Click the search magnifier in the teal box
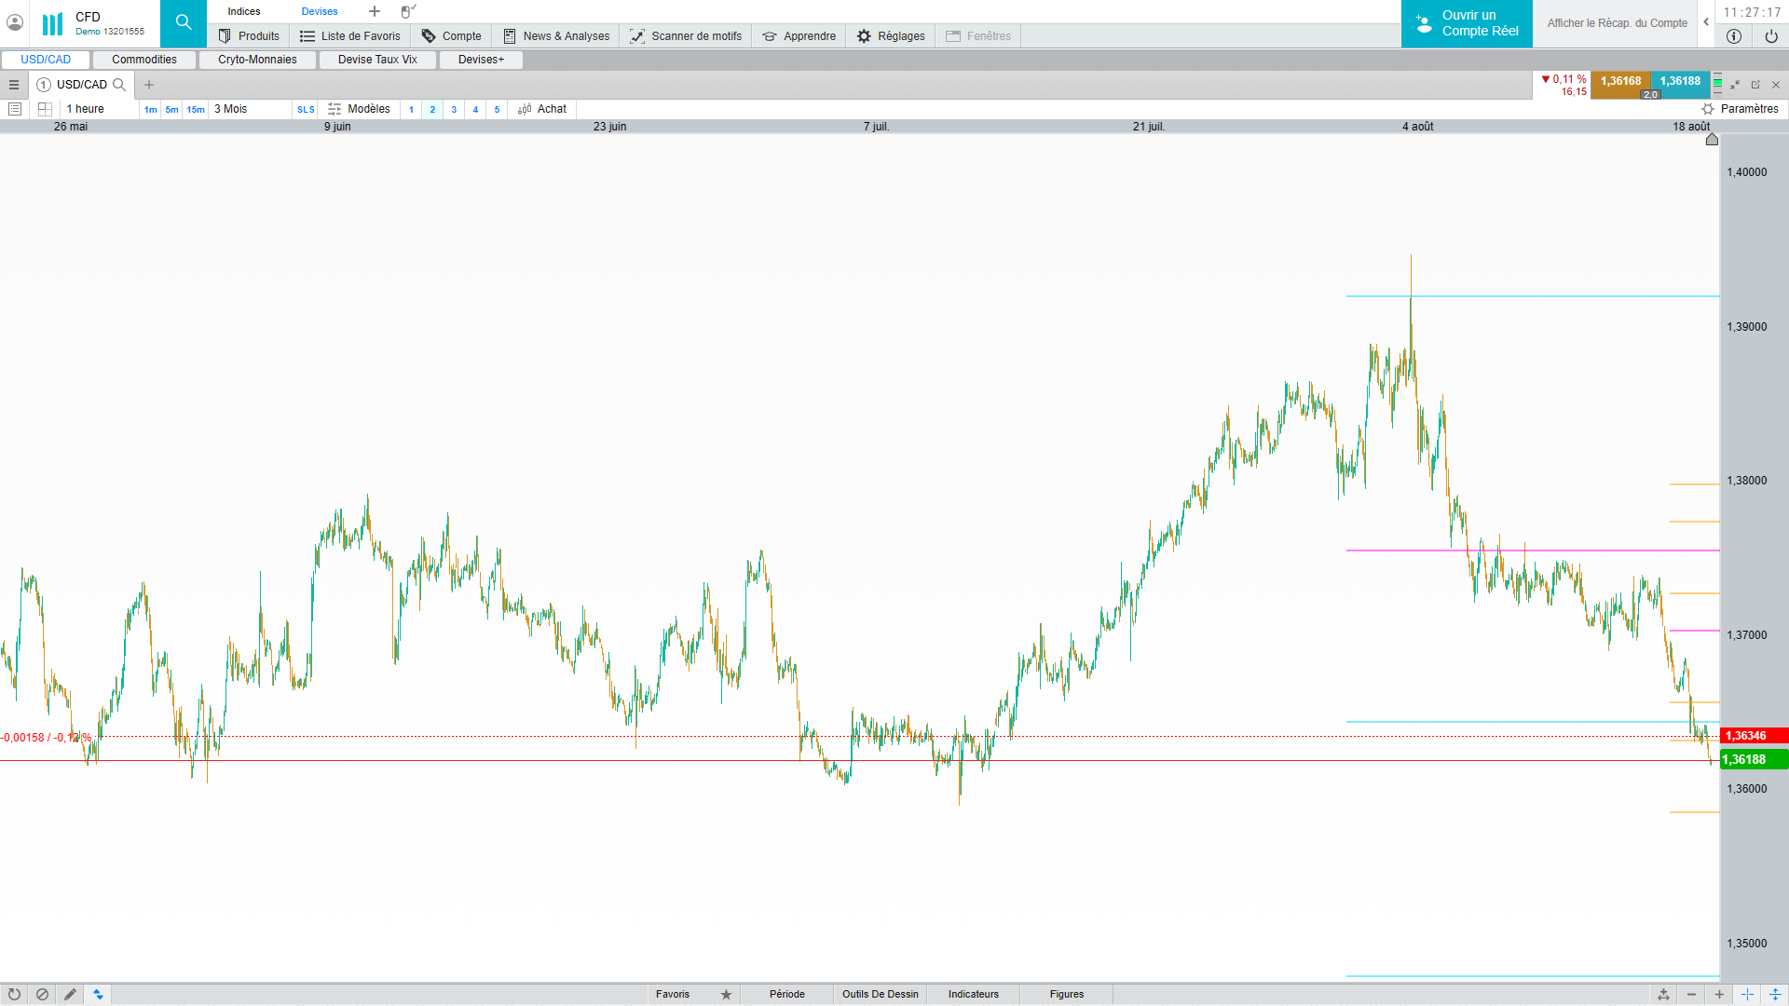Image resolution: width=1789 pixels, height=1006 pixels. tap(183, 23)
